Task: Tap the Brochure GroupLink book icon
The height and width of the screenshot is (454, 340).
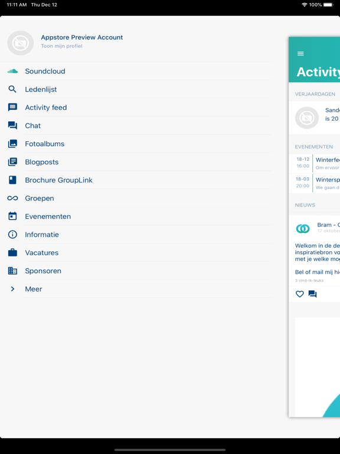Action: click(x=12, y=180)
